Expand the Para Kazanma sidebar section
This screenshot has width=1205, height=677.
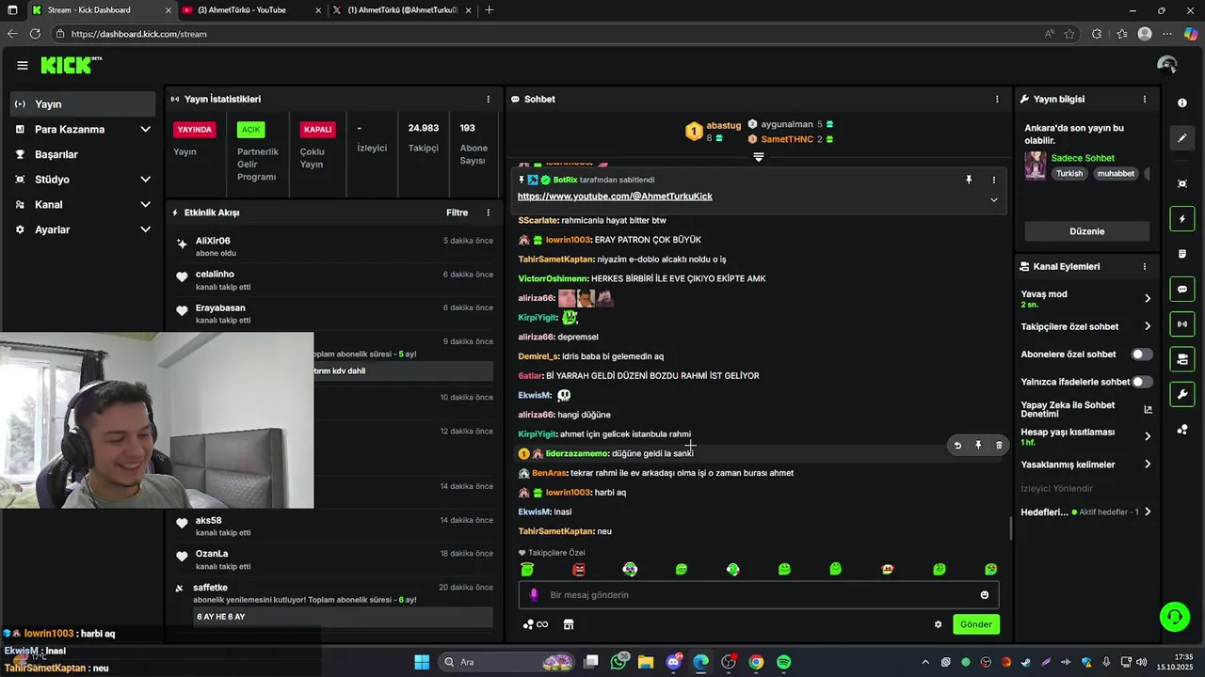pos(83,129)
